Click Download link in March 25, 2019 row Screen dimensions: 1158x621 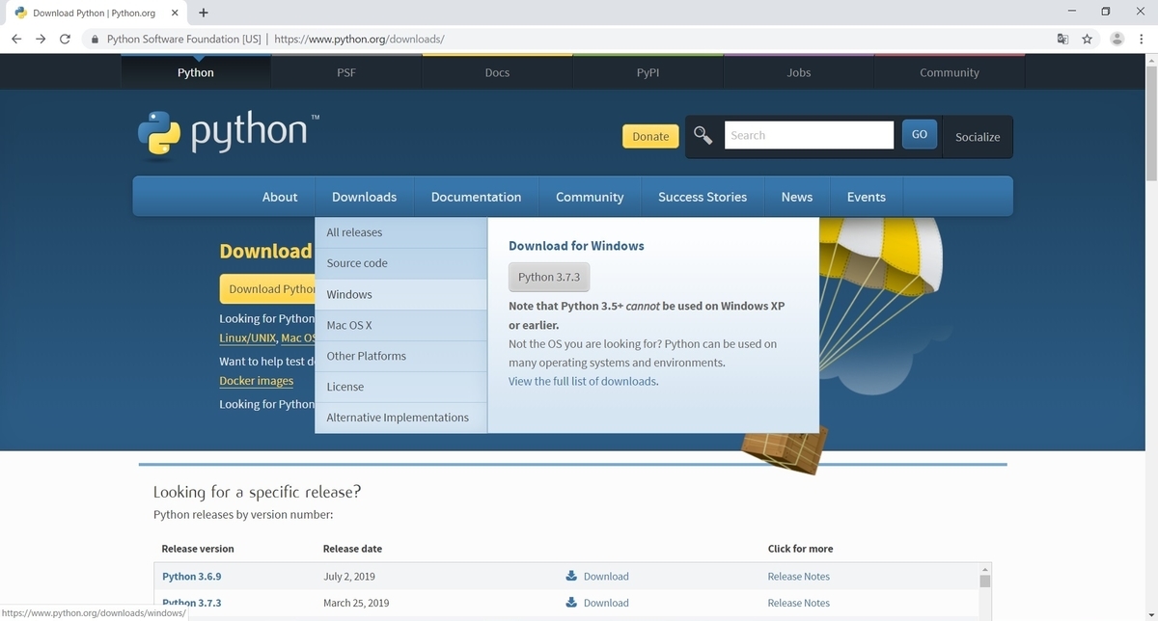(x=606, y=603)
